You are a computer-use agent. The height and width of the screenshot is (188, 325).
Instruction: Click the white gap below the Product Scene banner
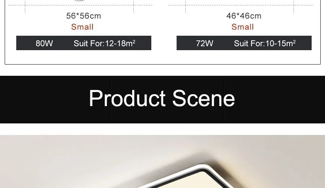[x=162, y=129]
